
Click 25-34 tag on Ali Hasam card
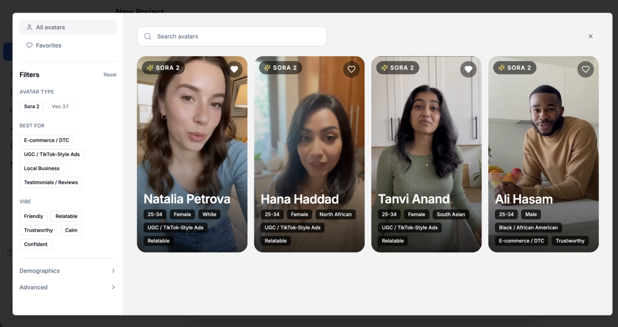coord(506,214)
